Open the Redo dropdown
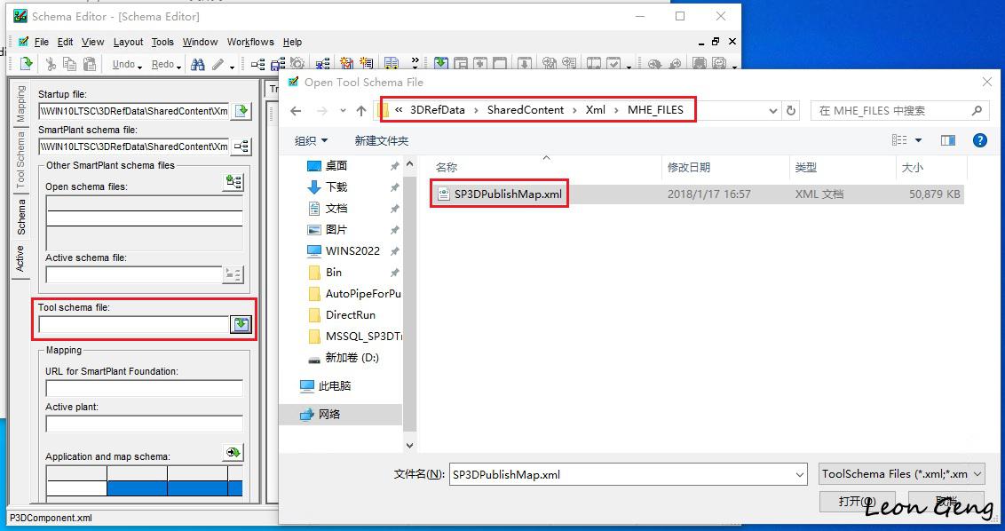 [178, 66]
